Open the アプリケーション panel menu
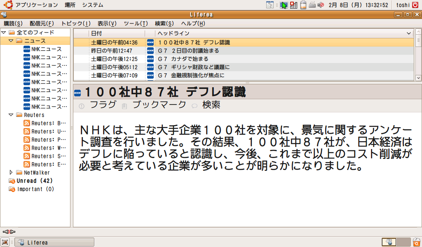This screenshot has height=247, width=422. point(37,5)
